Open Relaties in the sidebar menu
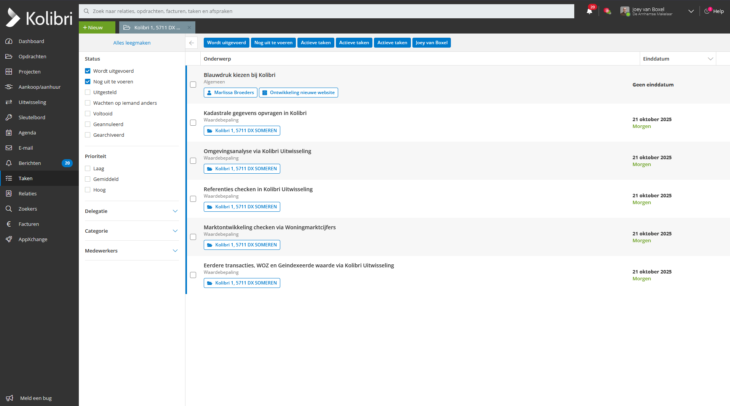This screenshot has width=730, height=406. (x=27, y=193)
